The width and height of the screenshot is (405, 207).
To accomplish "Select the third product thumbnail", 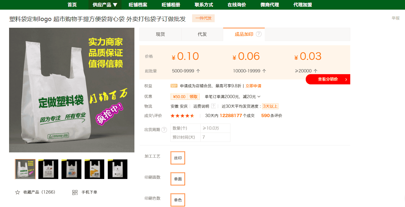I will tap(71, 169).
